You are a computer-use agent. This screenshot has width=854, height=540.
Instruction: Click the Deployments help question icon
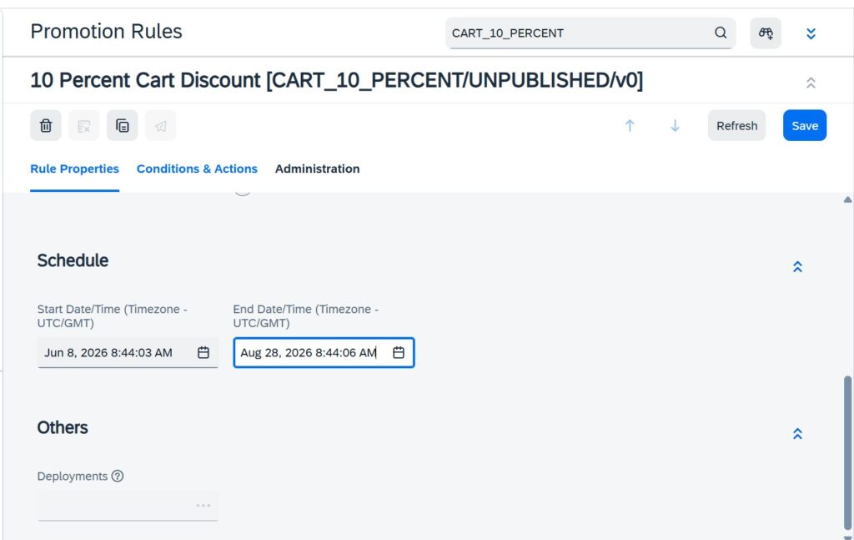(x=117, y=476)
